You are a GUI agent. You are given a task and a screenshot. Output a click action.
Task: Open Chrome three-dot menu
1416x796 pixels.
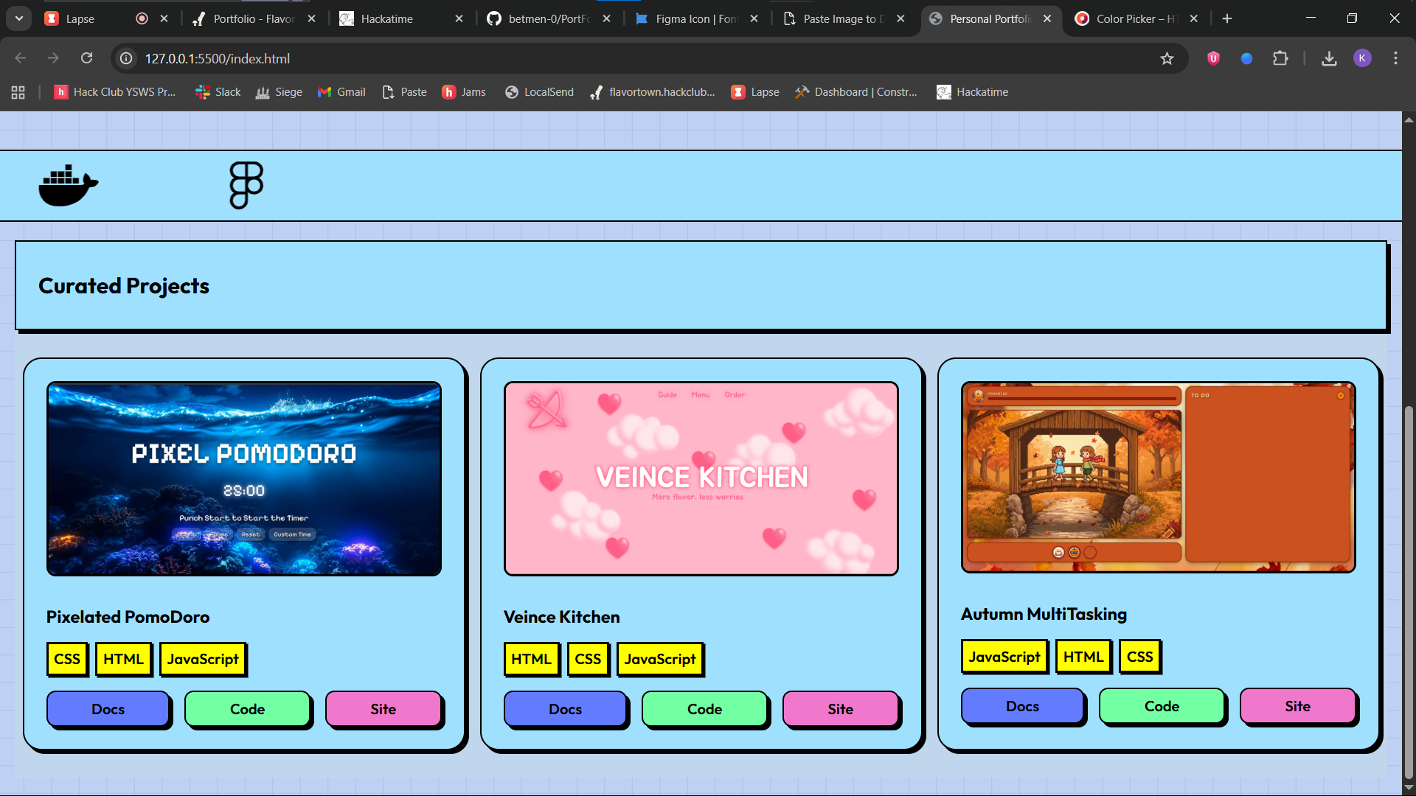pyautogui.click(x=1395, y=58)
